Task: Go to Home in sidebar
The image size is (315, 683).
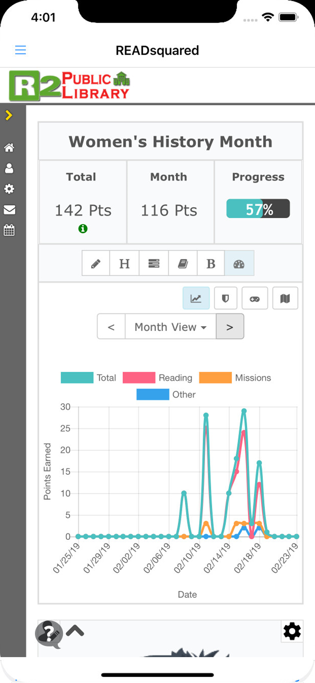Action: click(x=9, y=148)
